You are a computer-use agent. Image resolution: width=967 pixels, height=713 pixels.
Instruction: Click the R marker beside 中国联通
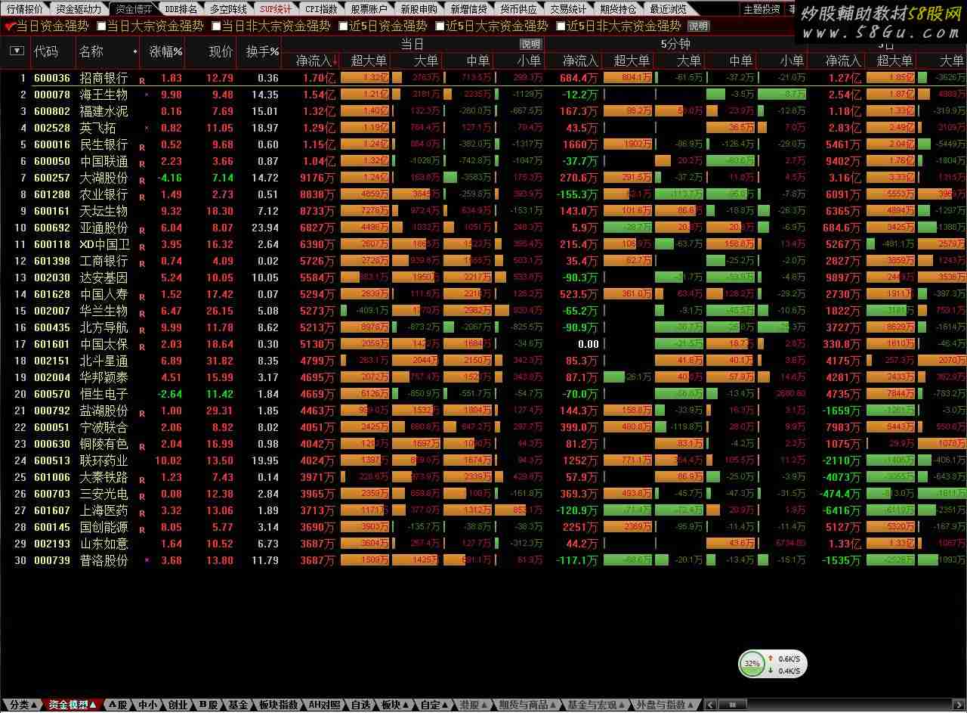[142, 163]
